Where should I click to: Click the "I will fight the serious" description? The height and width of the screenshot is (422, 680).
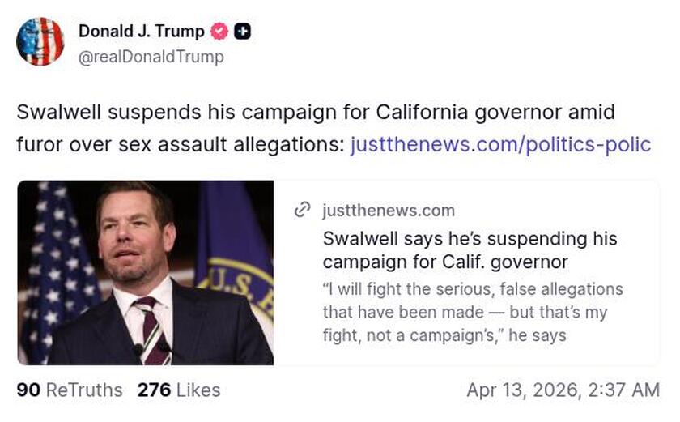point(473,312)
